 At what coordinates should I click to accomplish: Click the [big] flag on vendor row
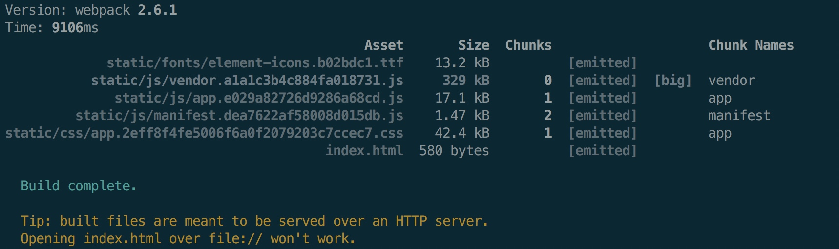[673, 80]
